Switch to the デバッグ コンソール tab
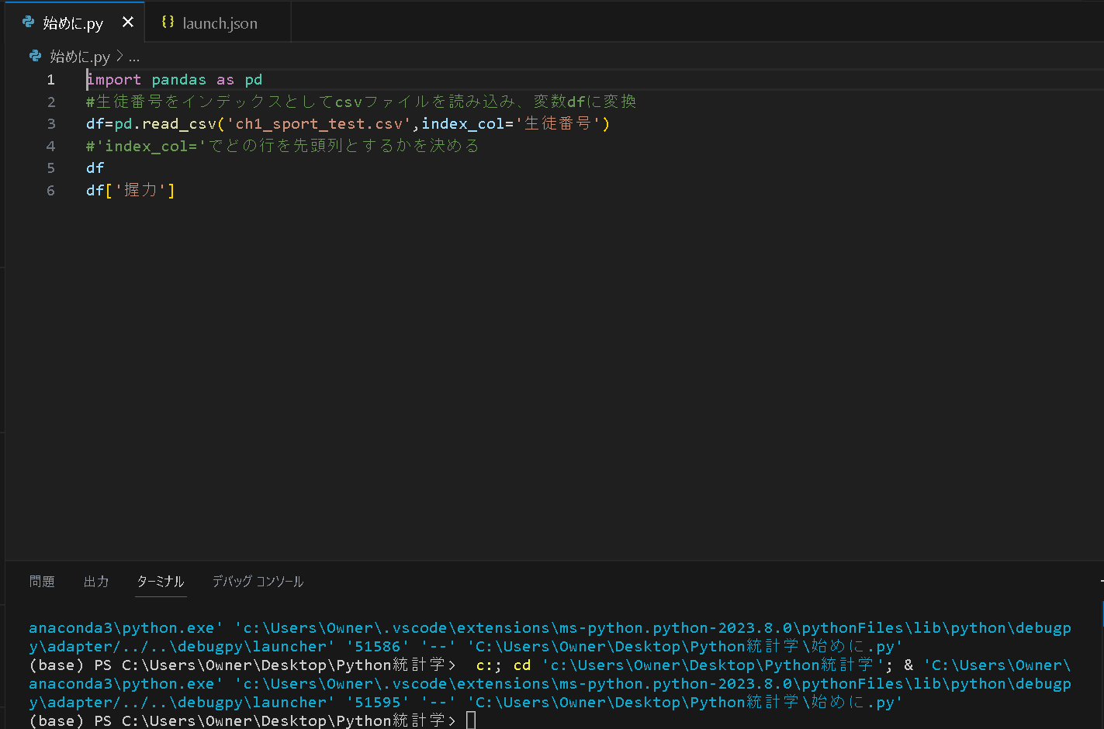Screen dimensions: 1104x729 point(258,582)
